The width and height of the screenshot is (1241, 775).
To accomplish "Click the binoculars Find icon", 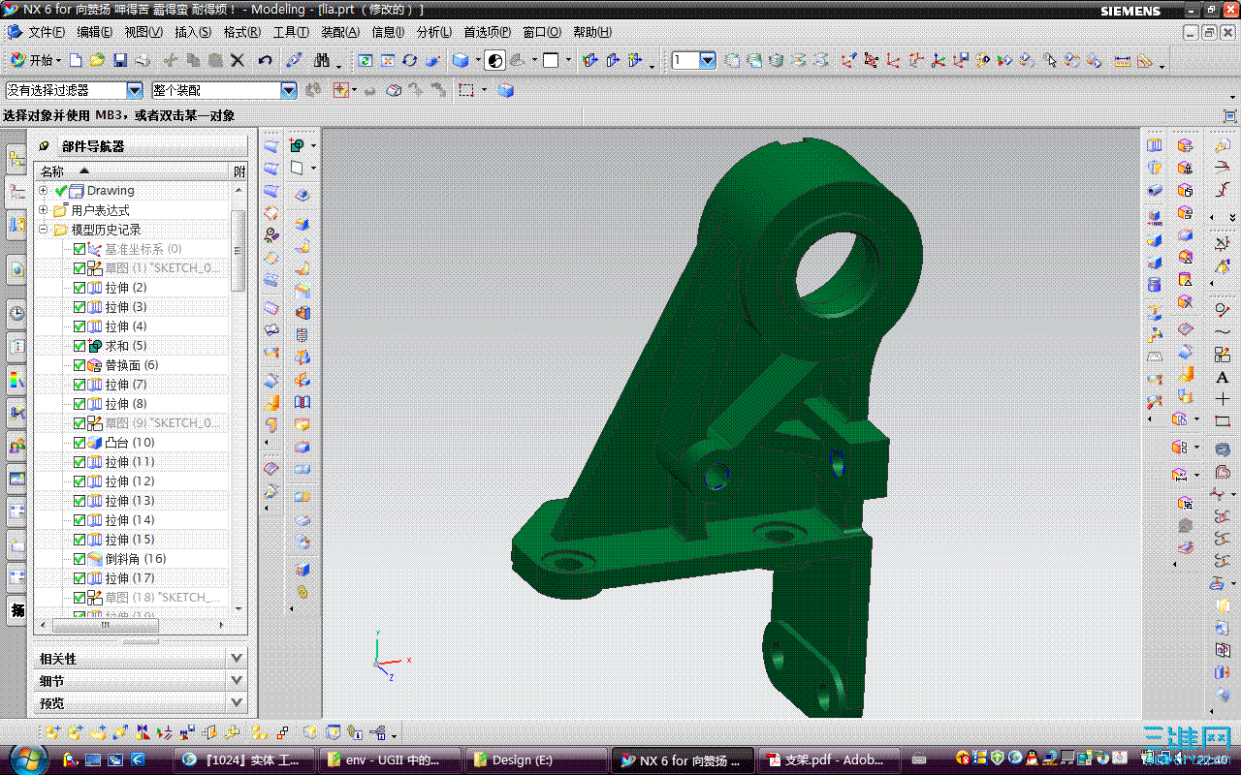I will [322, 60].
